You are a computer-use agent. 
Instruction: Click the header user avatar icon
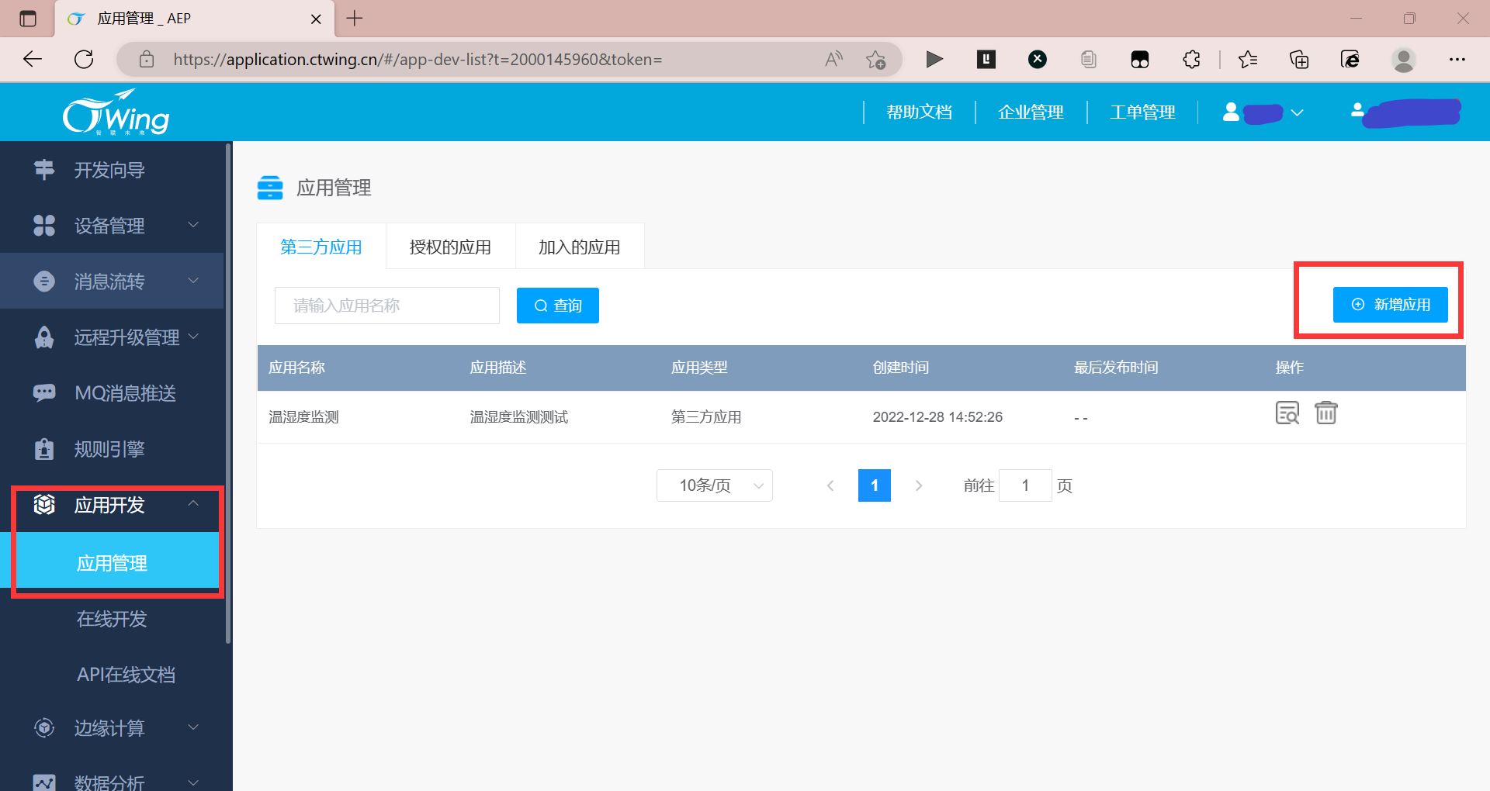point(1231,112)
